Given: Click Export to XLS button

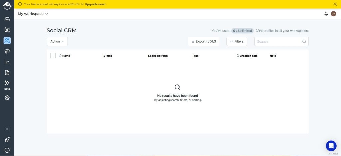Looking at the screenshot, I should 204,41.
